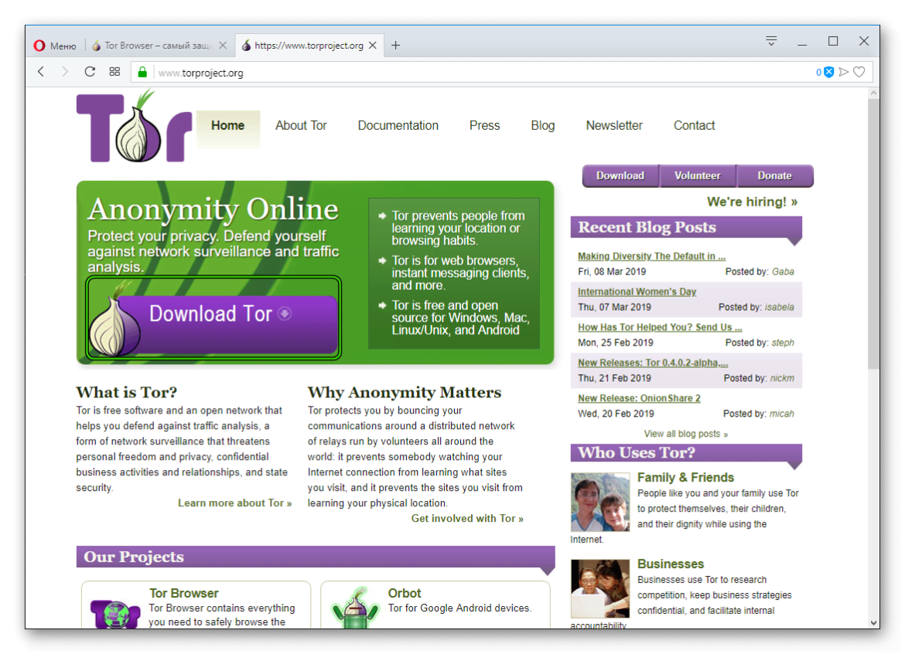This screenshot has width=905, height=654.
Task: Click the large Download Tor button
Action: coord(213,318)
